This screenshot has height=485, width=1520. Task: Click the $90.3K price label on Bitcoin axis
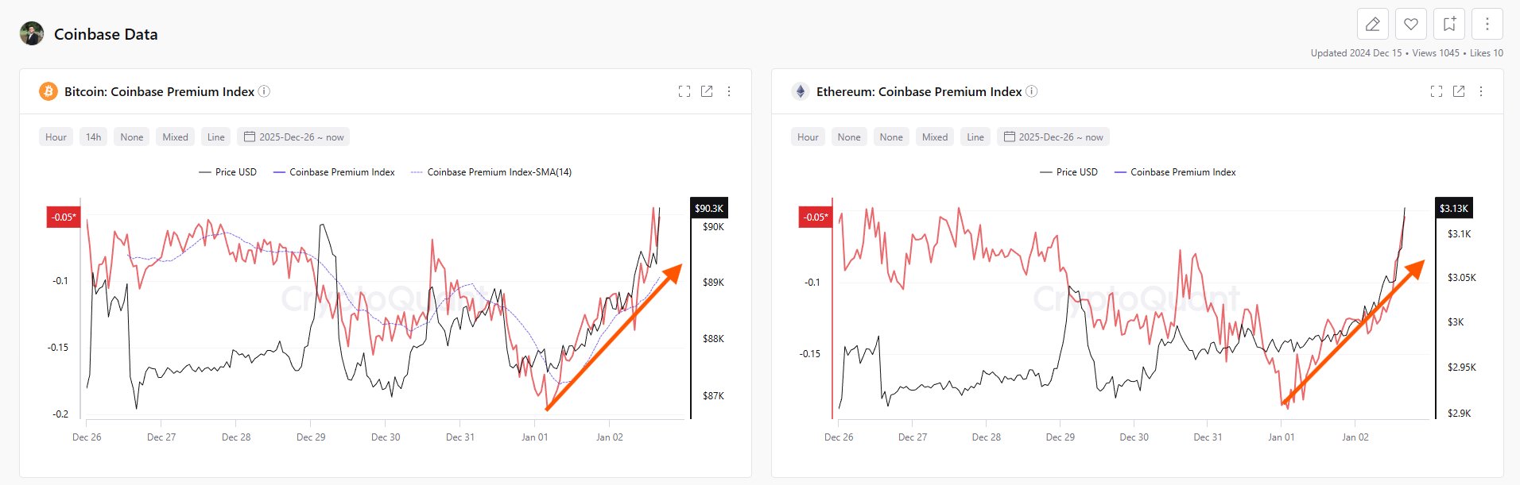tap(709, 208)
